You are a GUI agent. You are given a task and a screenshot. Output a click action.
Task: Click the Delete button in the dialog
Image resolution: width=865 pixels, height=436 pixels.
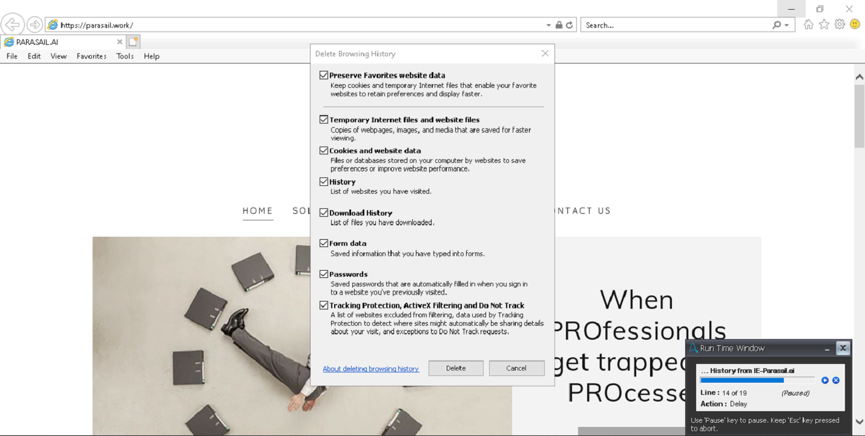pos(456,368)
